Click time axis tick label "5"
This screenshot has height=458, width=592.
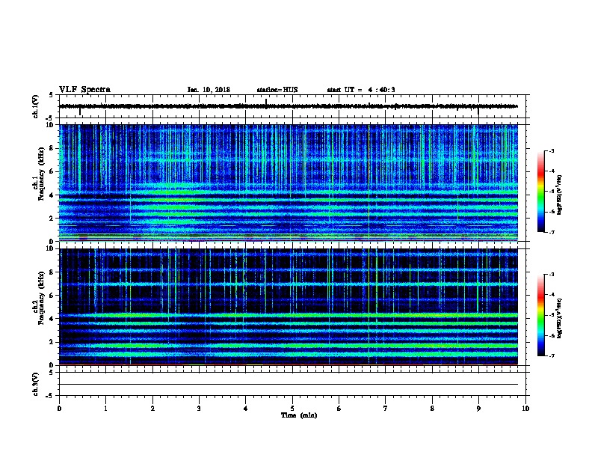click(x=292, y=409)
